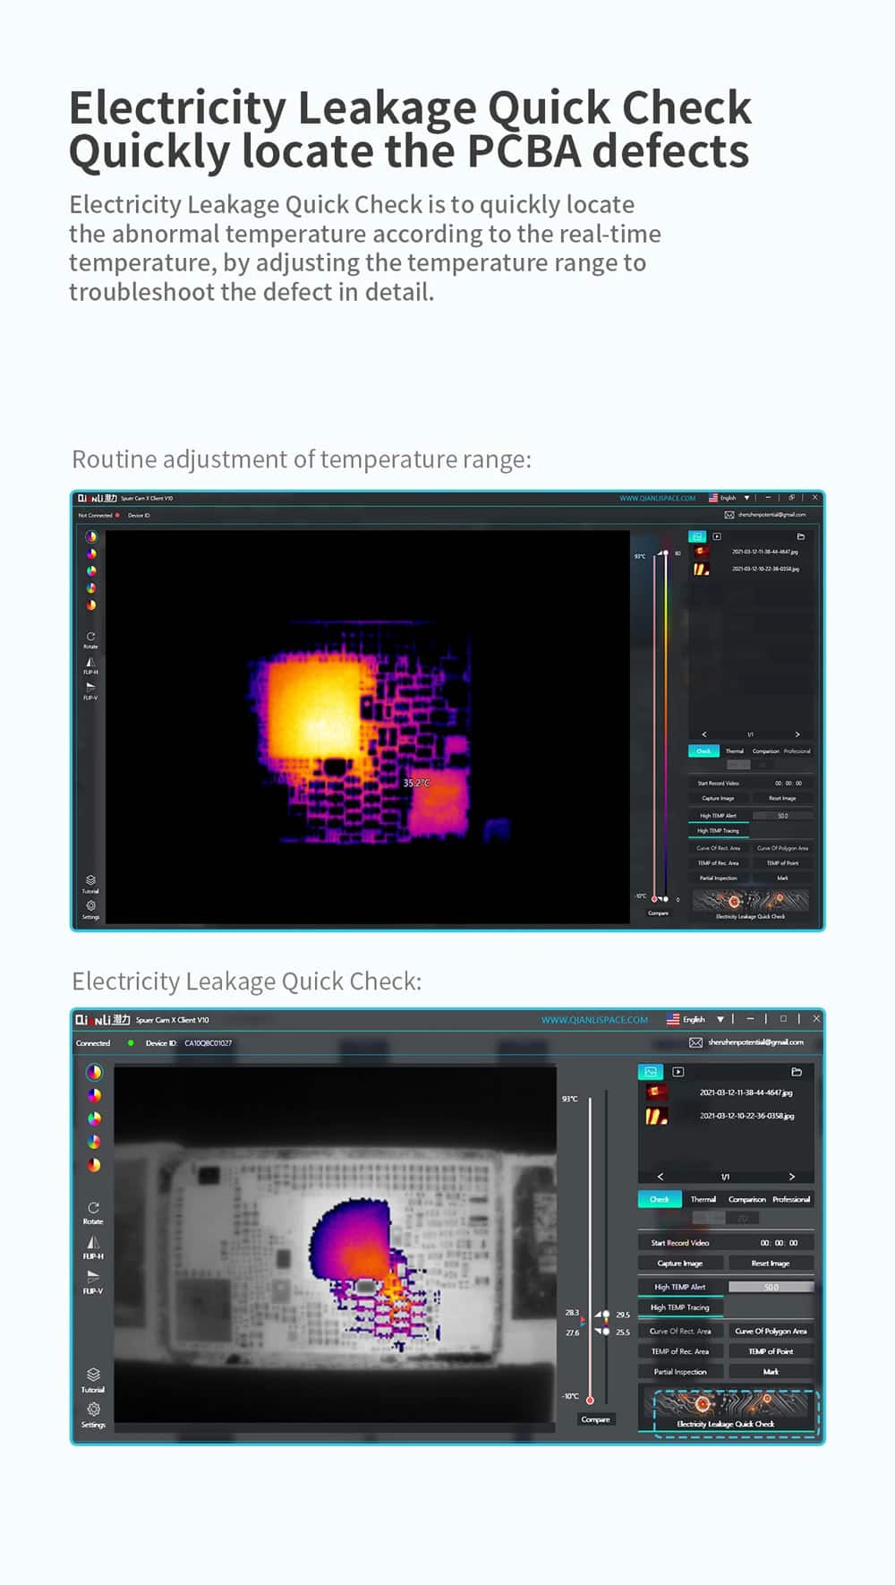The width and height of the screenshot is (895, 1585).
Task: Click the mail icon beside shenzhenpotential email, Connected window
Action: [695, 1042]
